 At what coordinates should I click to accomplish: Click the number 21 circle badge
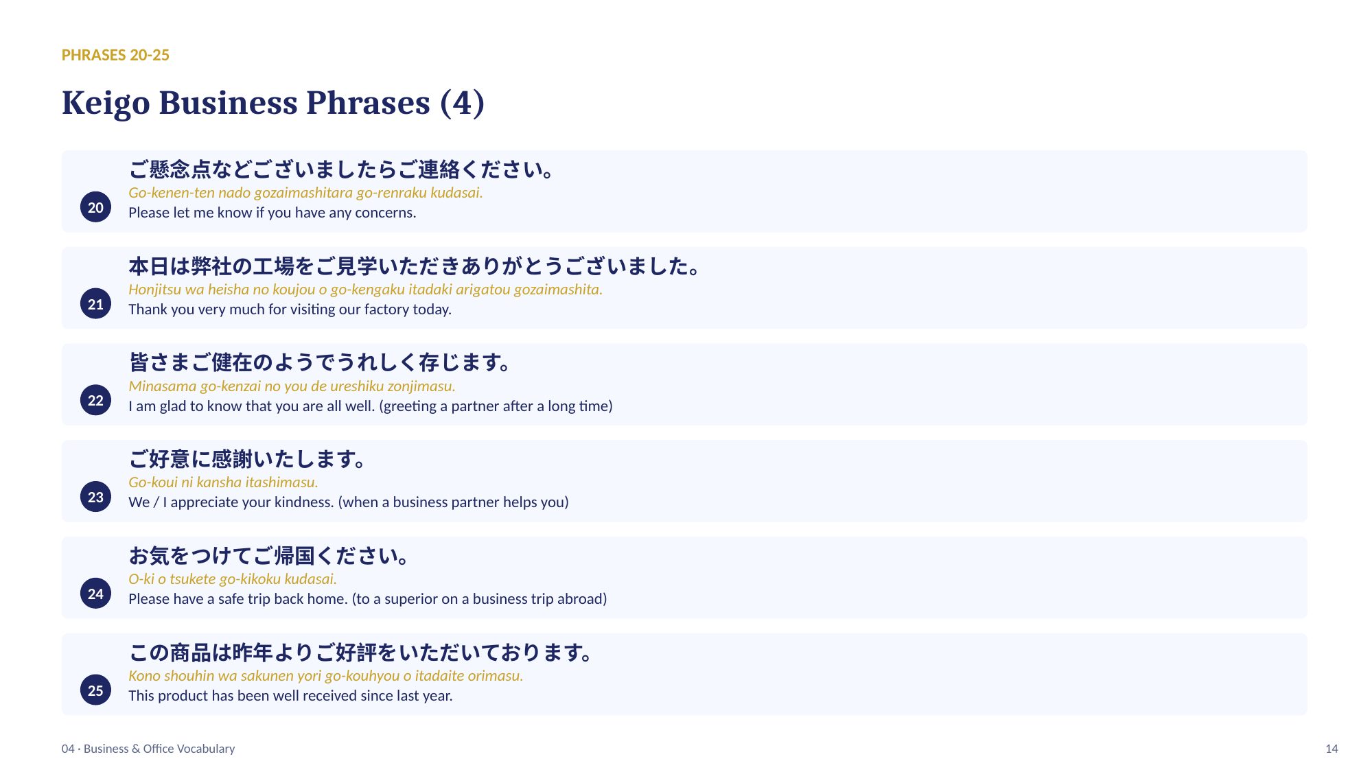click(95, 304)
